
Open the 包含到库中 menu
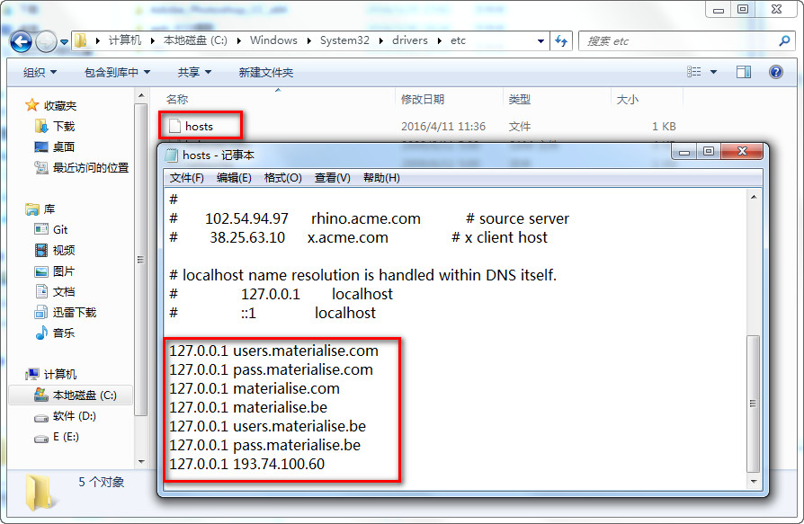pos(118,72)
